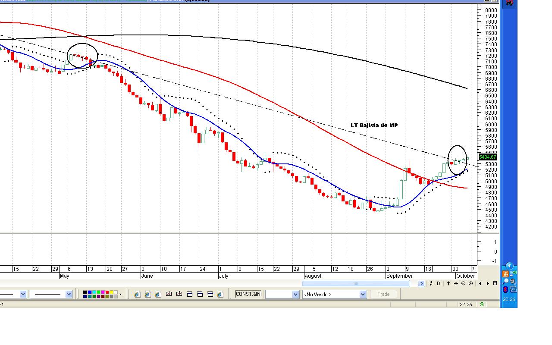This screenshot has height=345, width=552.
Task: Select the four-way move arrows icon
Action: pos(456,283)
